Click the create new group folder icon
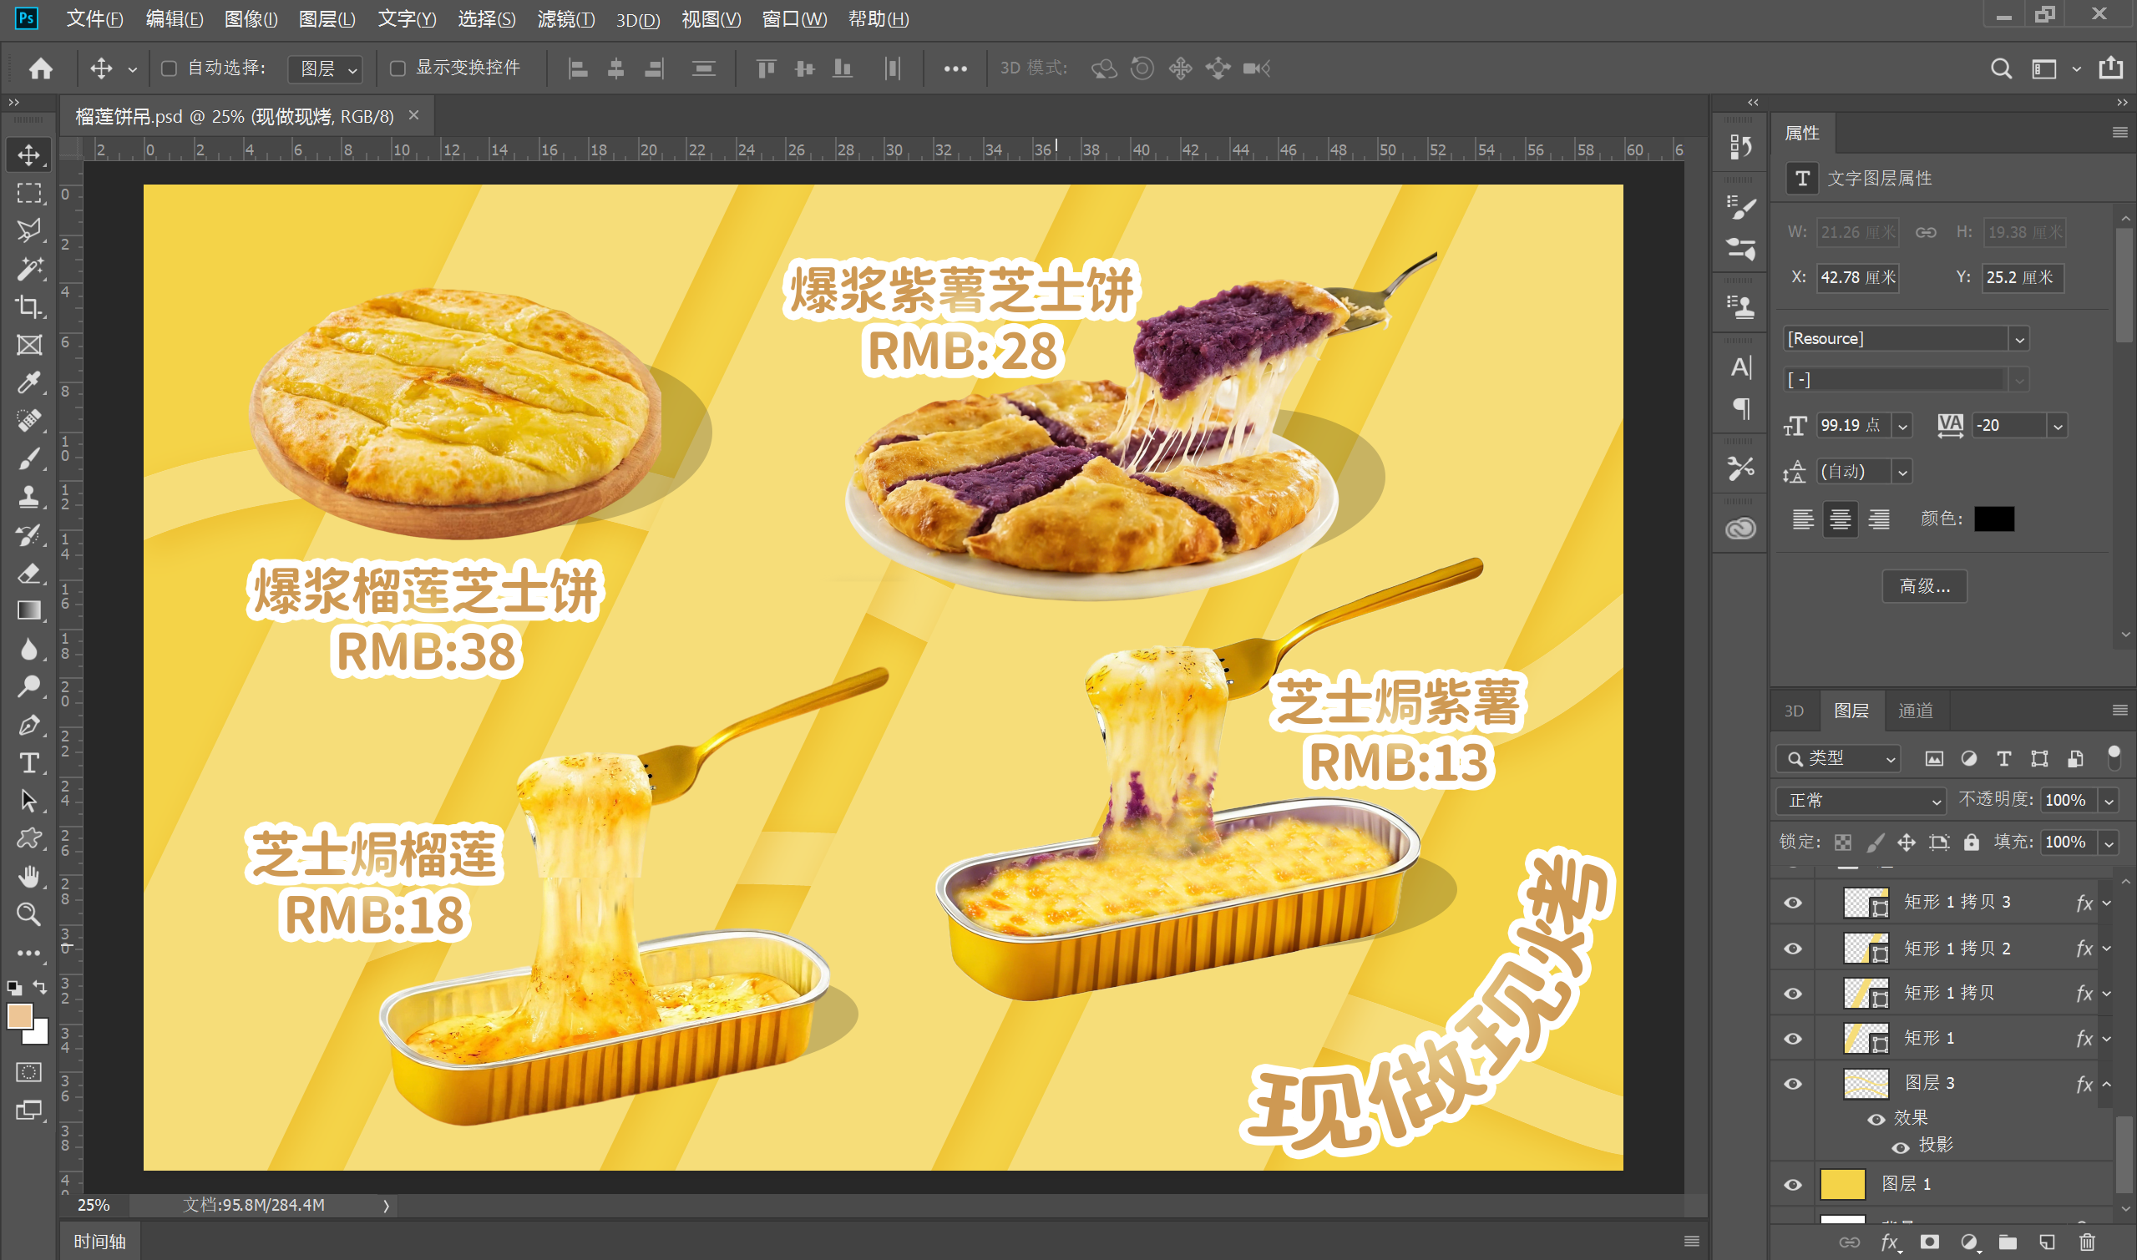This screenshot has height=1260, width=2137. tap(2008, 1242)
